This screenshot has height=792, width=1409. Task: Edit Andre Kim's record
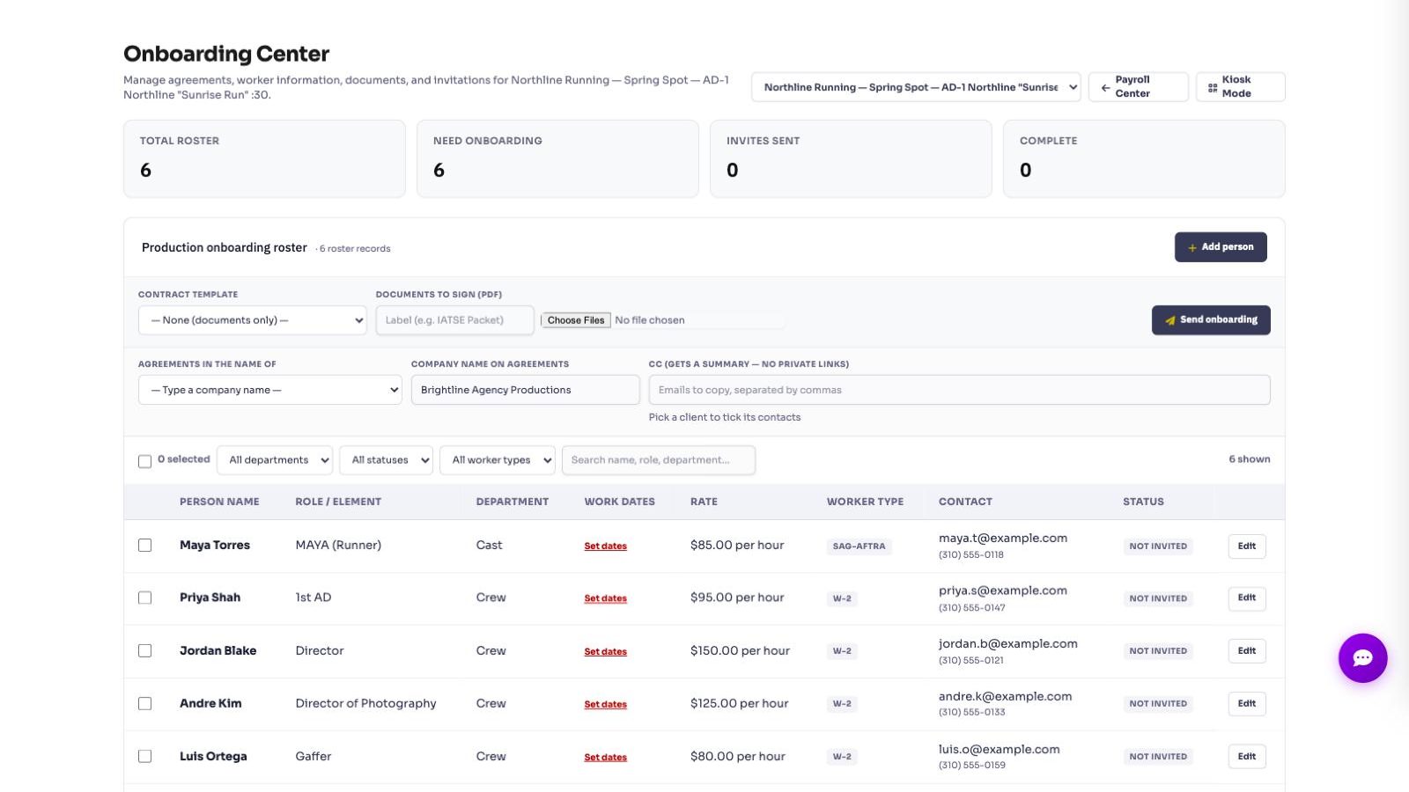point(1247,704)
